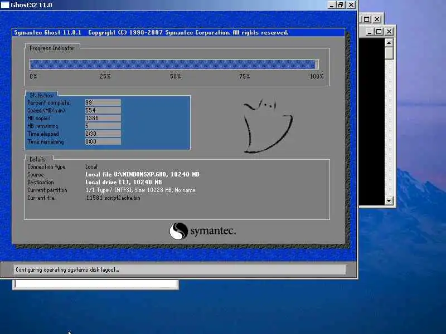
Task: Select Time remaining value 0:00
Action: [103, 141]
